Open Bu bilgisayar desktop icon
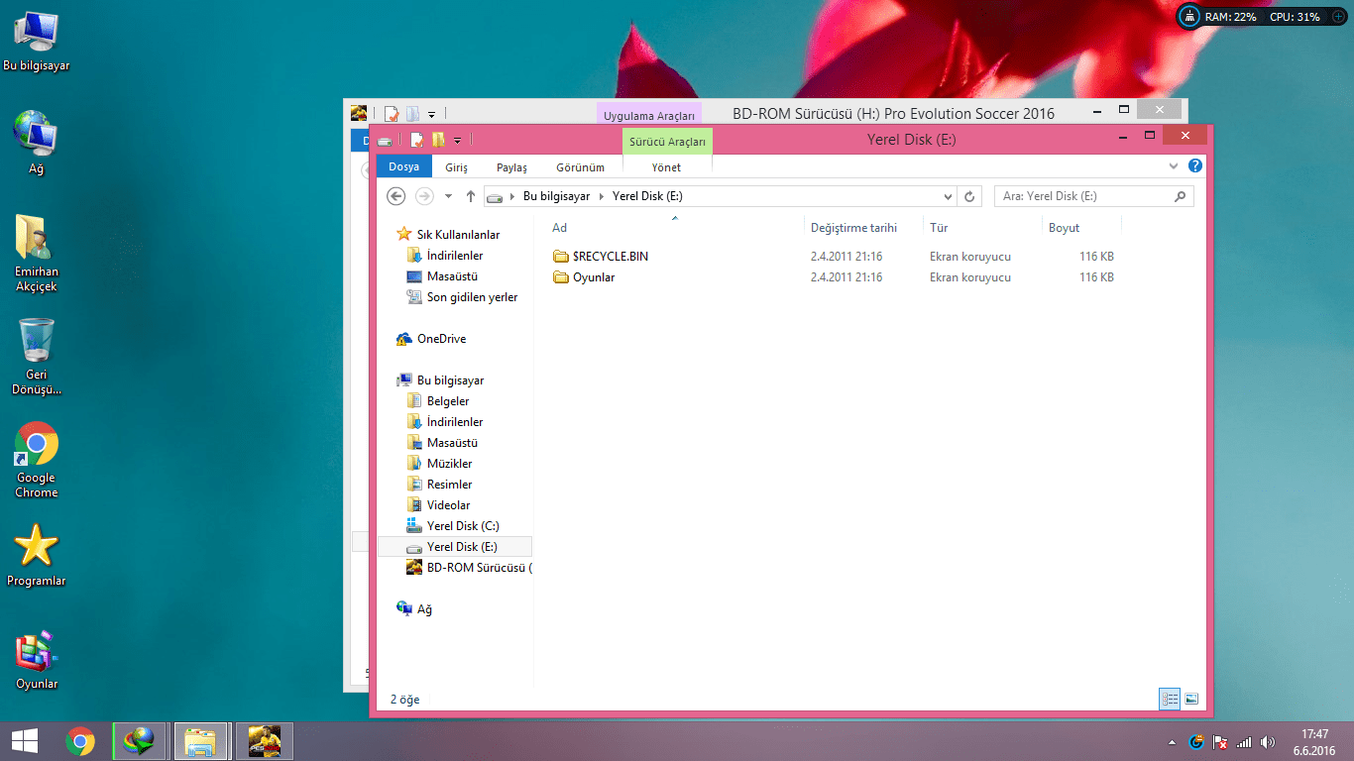This screenshot has height=761, width=1354. click(x=37, y=42)
